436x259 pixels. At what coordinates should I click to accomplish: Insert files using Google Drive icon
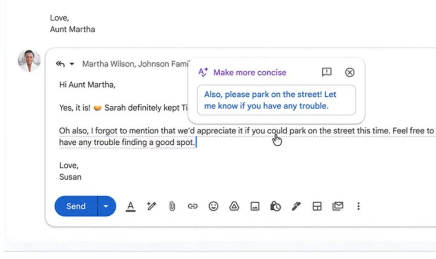point(234,206)
